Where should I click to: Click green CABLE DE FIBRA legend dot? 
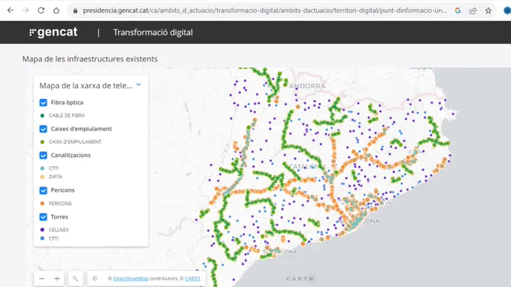42,115
